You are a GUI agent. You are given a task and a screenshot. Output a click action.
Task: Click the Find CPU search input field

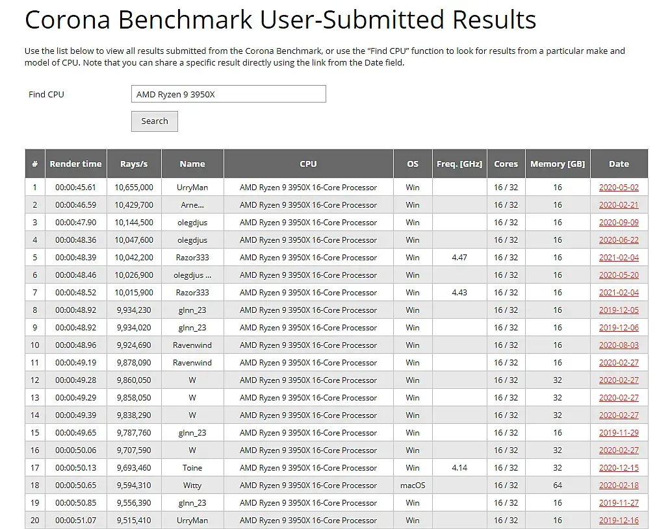pyautogui.click(x=228, y=94)
